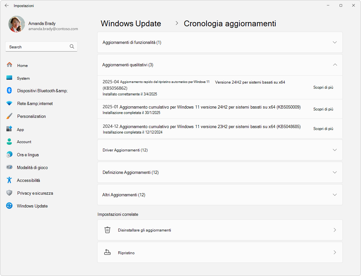Click the Search input field

click(x=42, y=46)
